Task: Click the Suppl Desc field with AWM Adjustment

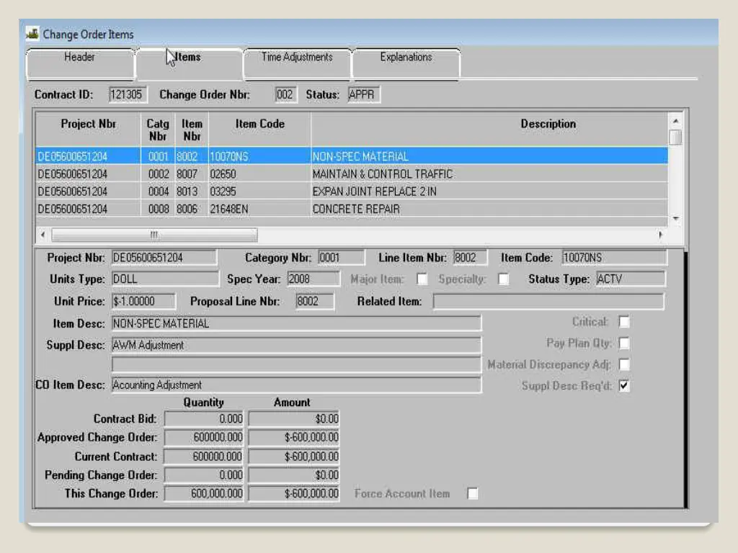Action: point(296,345)
